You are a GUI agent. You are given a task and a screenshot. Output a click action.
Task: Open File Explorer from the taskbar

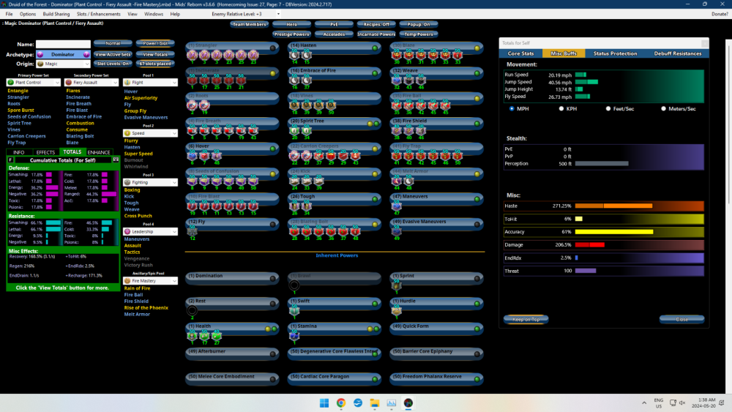coord(374,402)
